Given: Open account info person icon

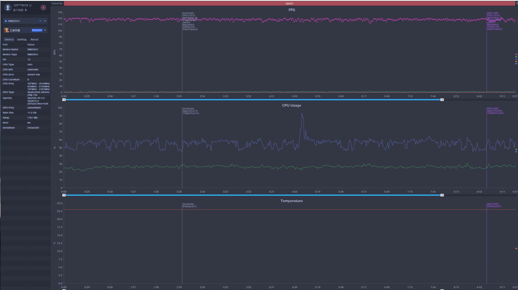Looking at the screenshot, I should (x=26, y=10).
